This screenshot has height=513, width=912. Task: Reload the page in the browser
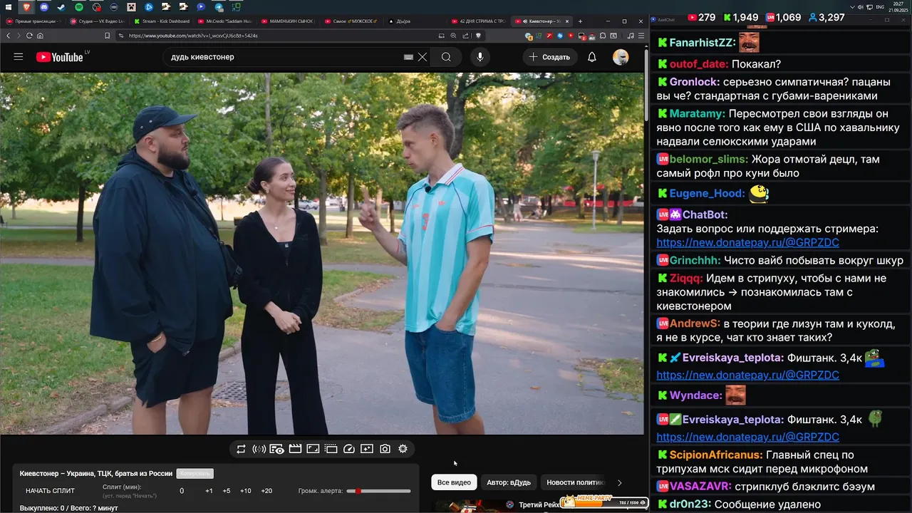coord(29,36)
